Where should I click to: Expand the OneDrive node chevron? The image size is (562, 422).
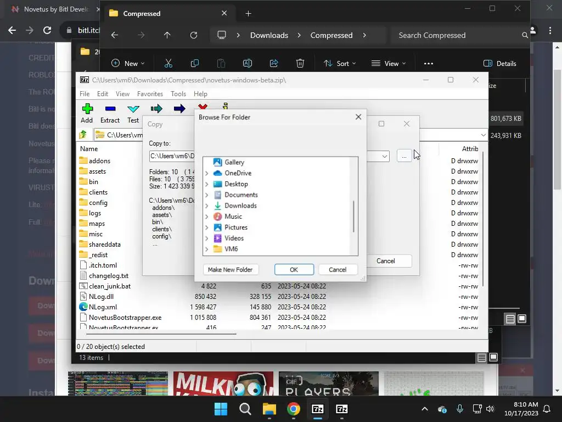(x=207, y=173)
